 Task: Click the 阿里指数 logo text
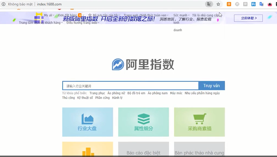pos(150,64)
